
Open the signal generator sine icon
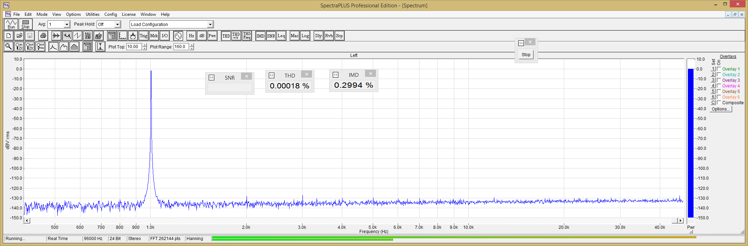tap(178, 36)
